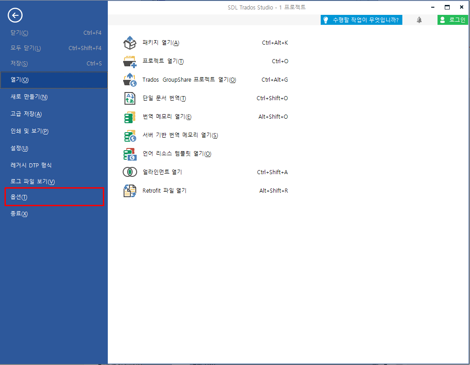Click the Ctrl+Alt+K shortcut text
The width and height of the screenshot is (470, 365).
(x=275, y=42)
